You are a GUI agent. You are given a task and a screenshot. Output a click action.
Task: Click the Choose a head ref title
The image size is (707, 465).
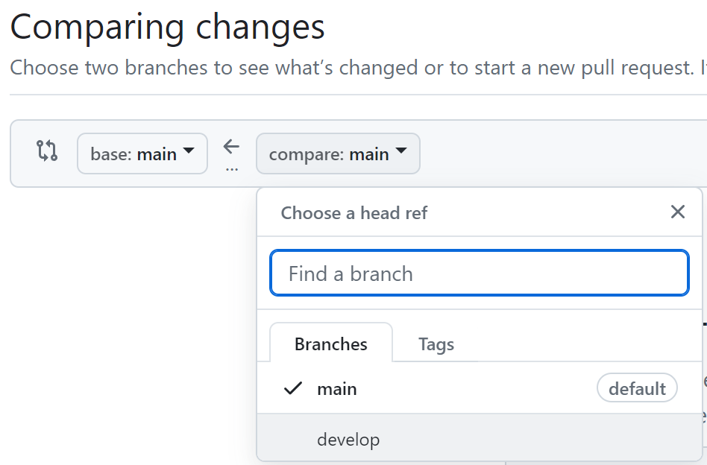tap(354, 212)
